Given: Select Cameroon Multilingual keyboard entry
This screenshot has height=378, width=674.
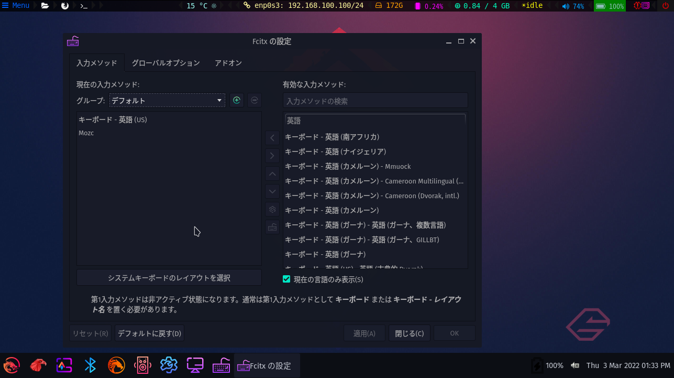Looking at the screenshot, I should tap(375, 181).
